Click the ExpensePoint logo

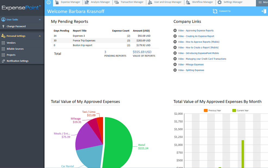click(x=21, y=8)
